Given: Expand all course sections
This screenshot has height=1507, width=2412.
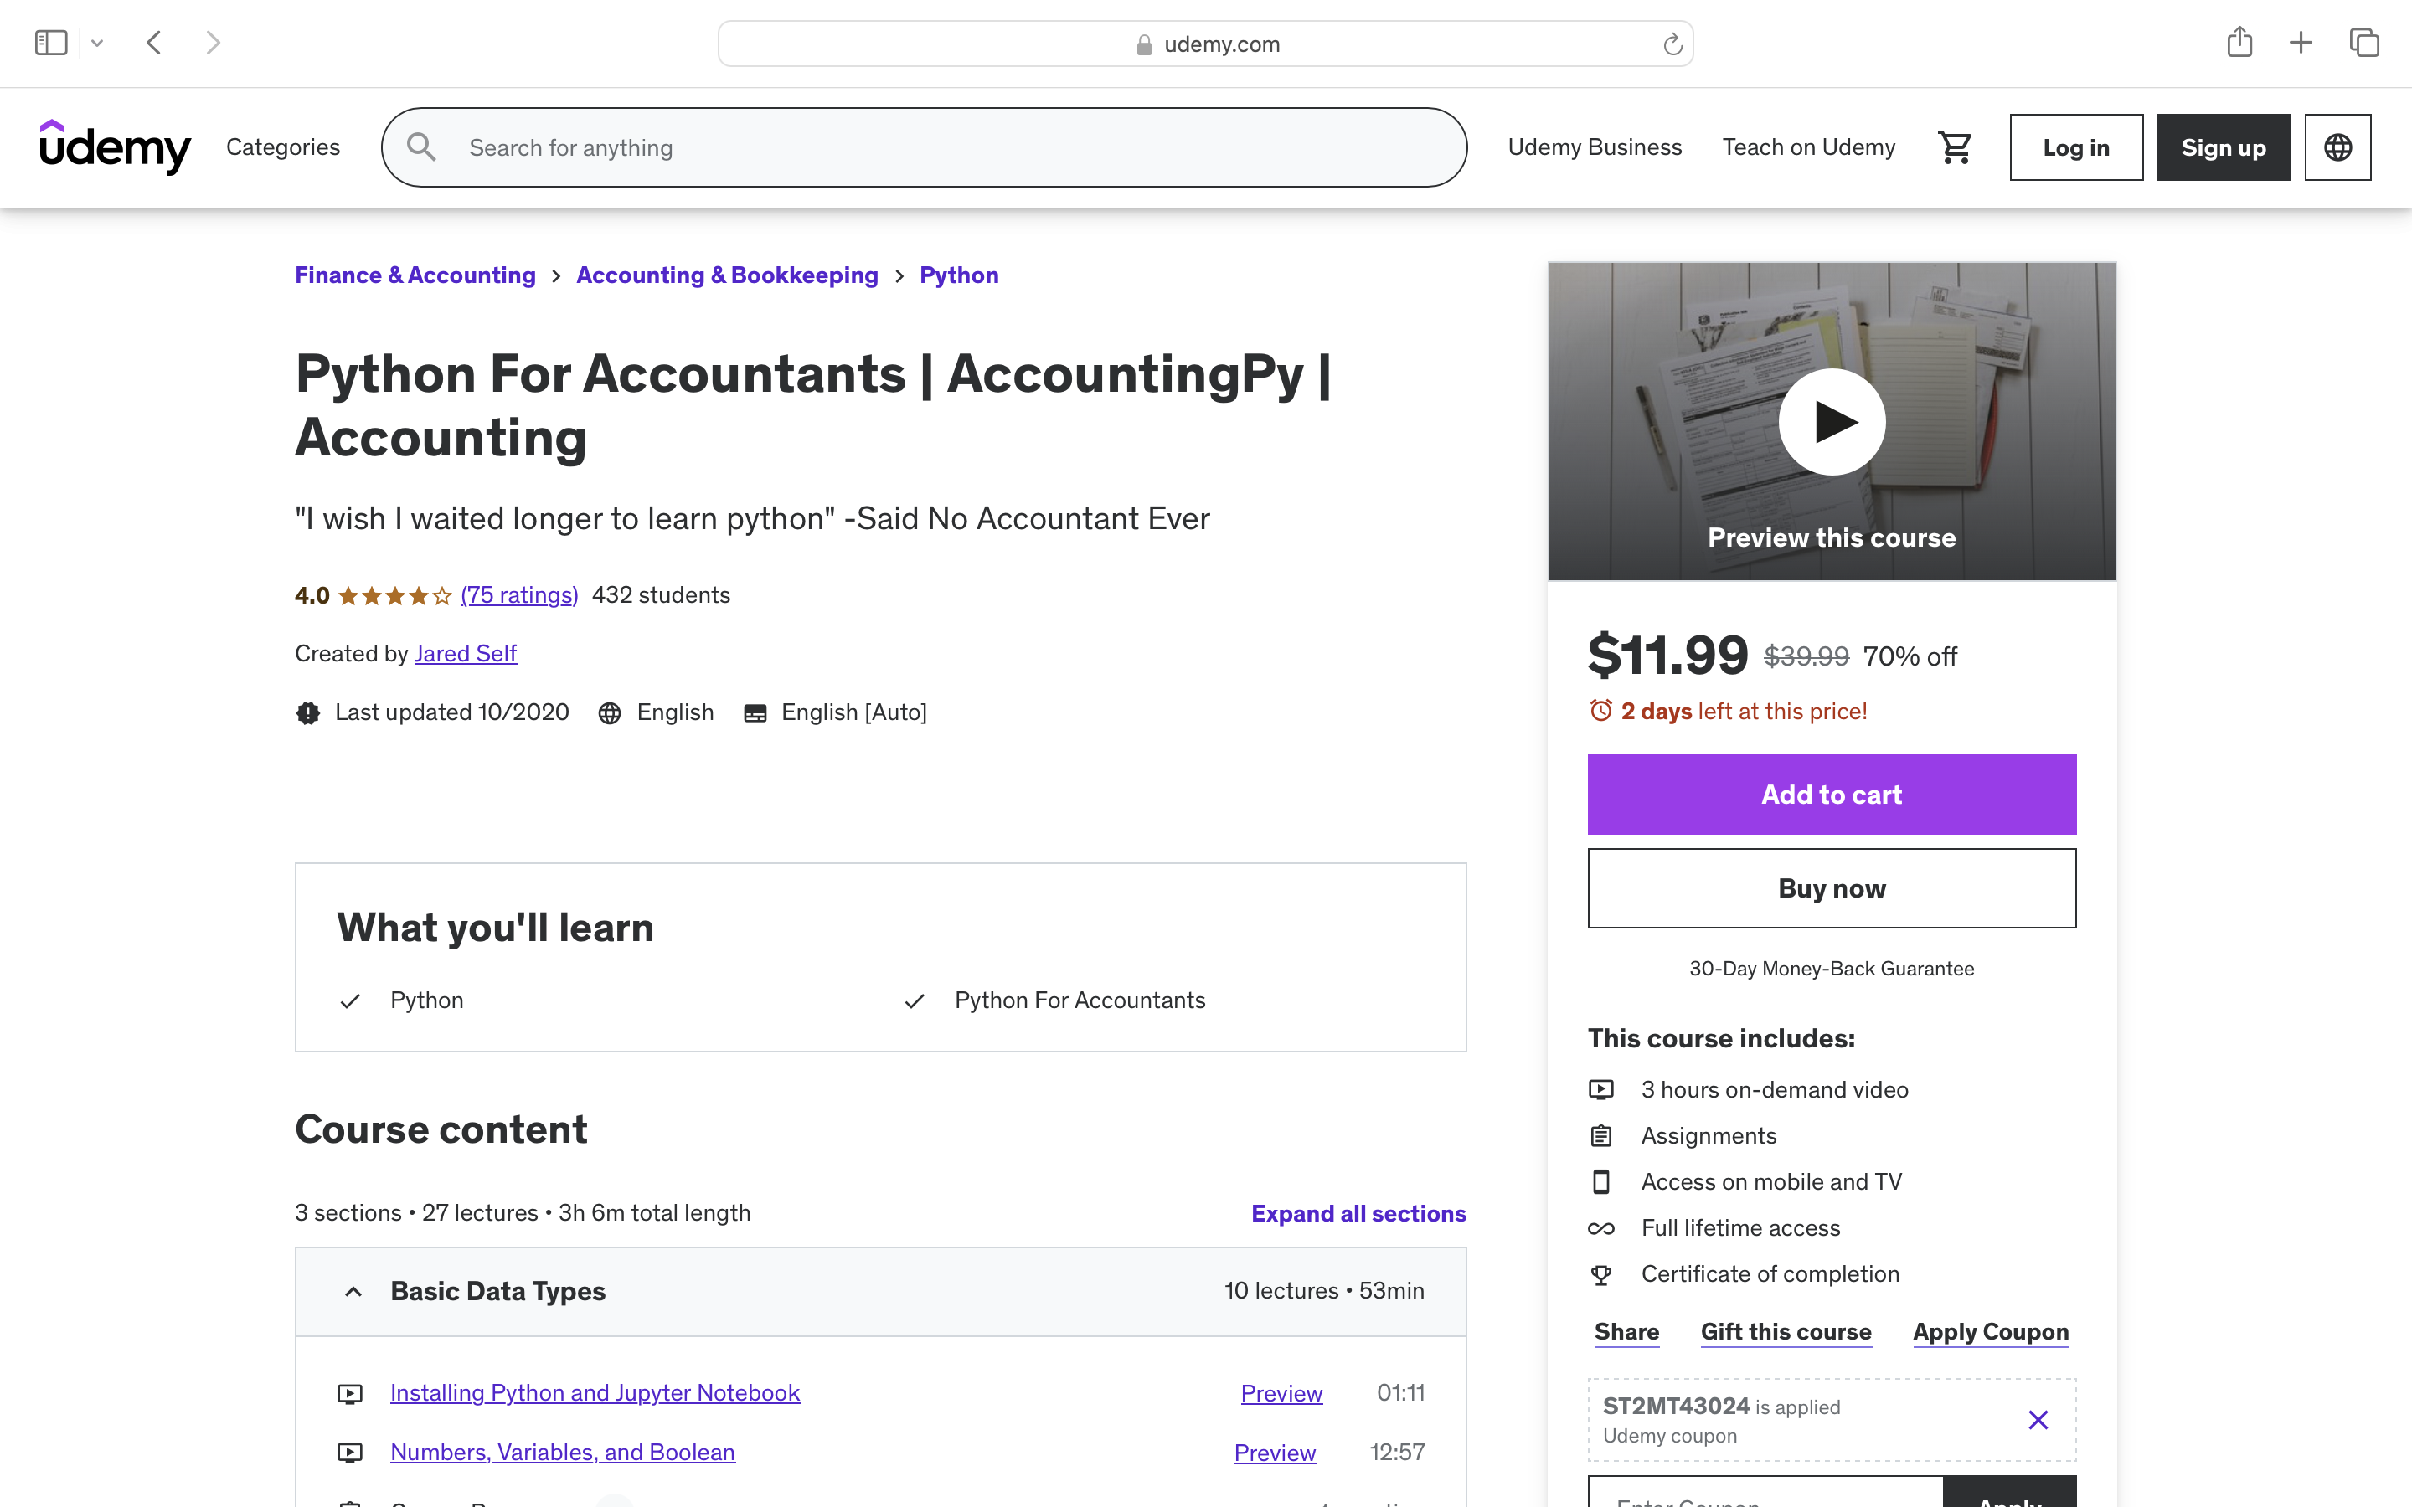Looking at the screenshot, I should click(1358, 1213).
